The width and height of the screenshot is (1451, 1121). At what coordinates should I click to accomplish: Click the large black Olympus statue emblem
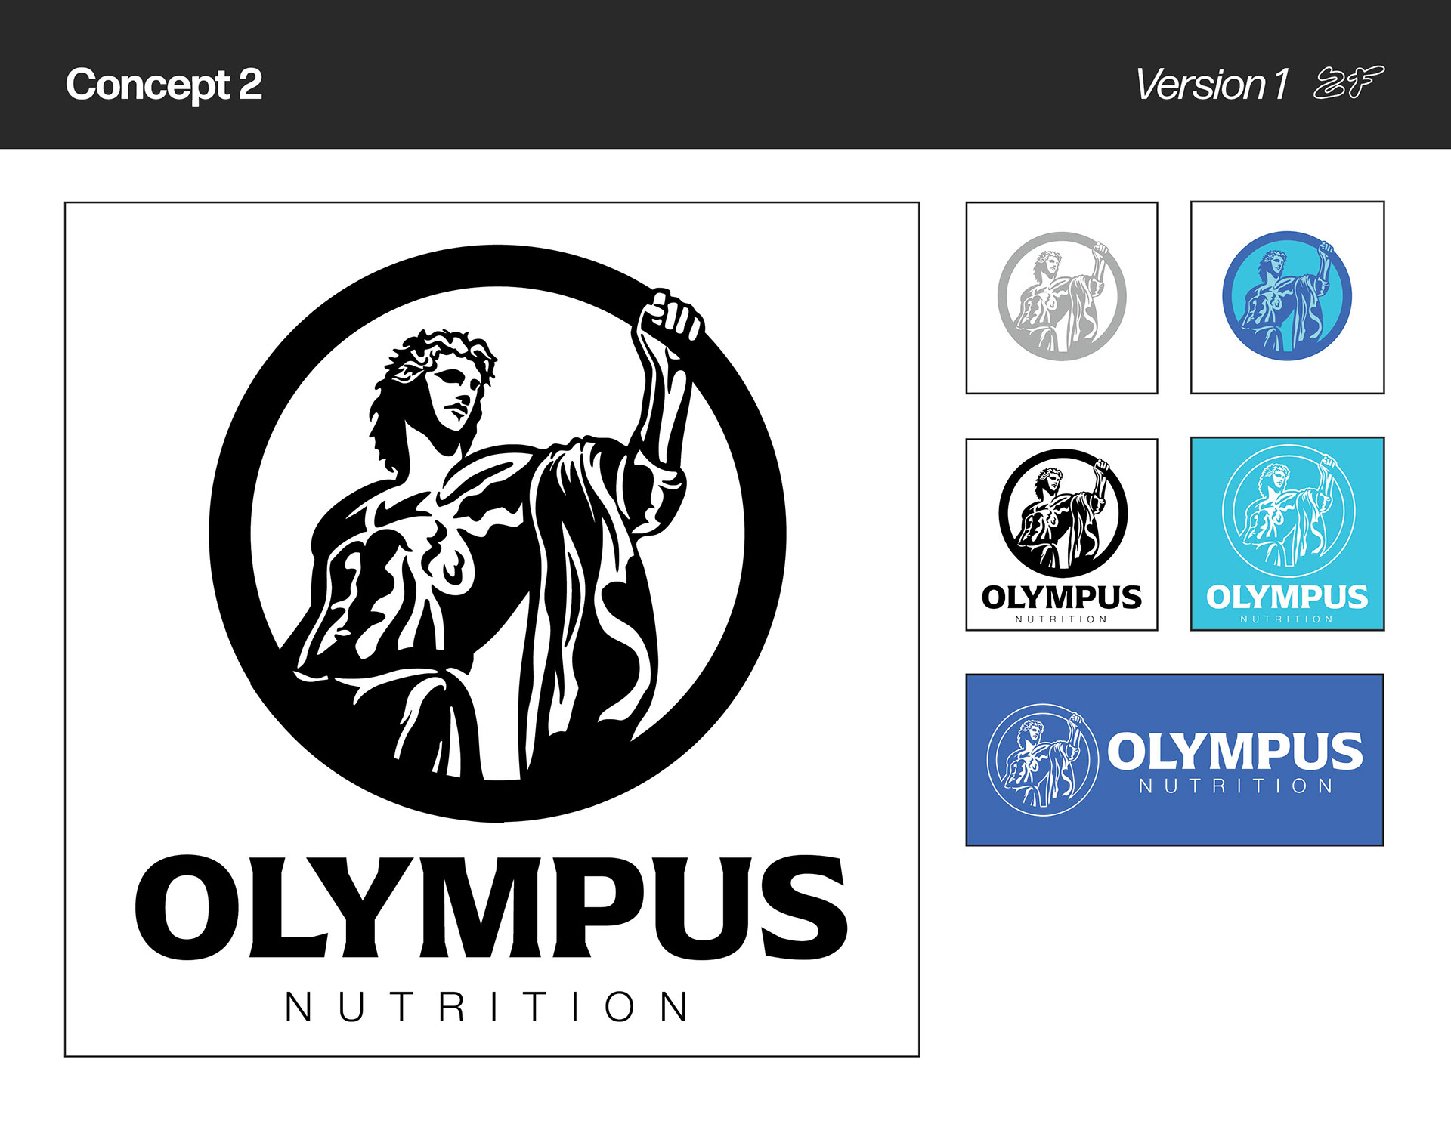[497, 533]
